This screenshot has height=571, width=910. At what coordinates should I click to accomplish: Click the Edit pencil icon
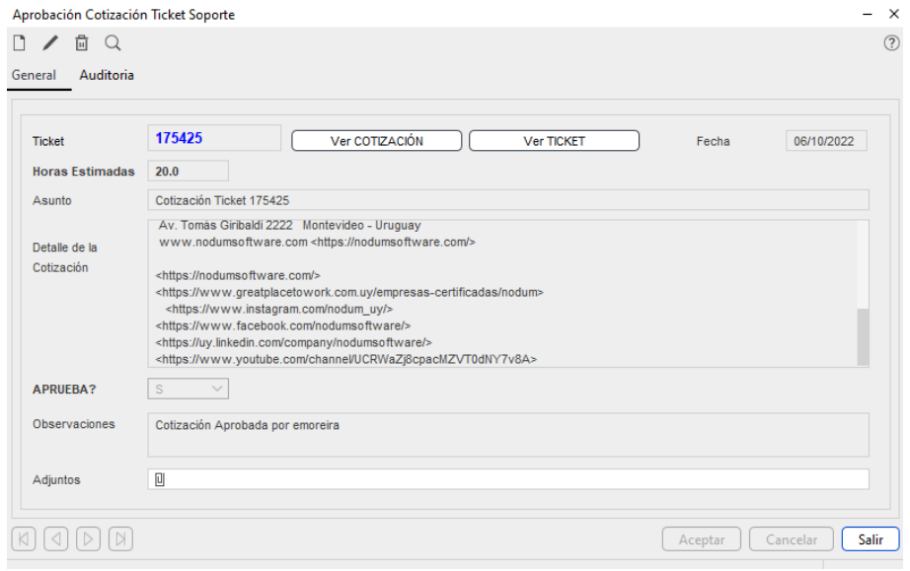coord(50,43)
